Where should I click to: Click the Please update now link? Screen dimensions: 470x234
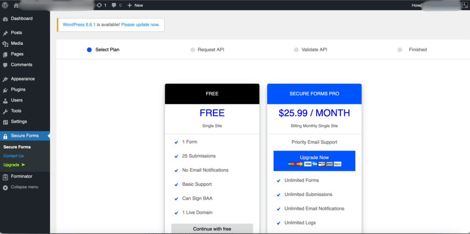click(140, 25)
